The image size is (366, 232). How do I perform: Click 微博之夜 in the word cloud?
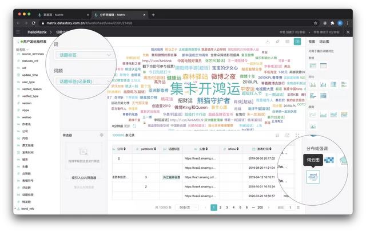223,76
